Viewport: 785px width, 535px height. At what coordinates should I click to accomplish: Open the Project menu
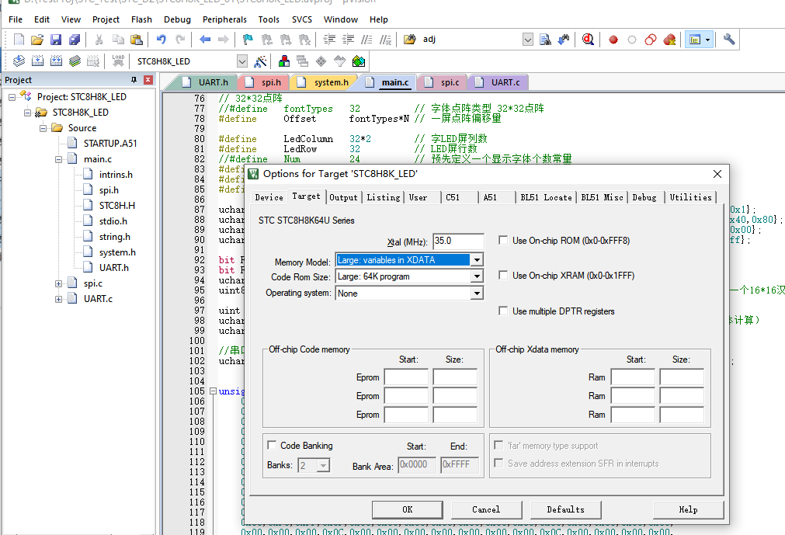(x=106, y=19)
